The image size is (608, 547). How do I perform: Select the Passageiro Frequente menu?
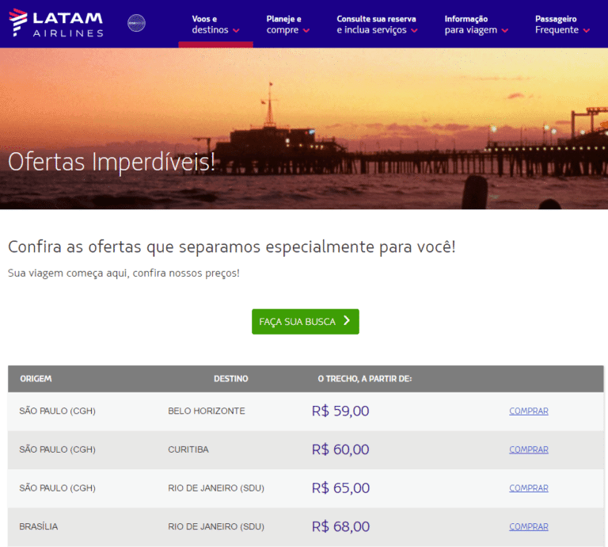[x=562, y=25]
